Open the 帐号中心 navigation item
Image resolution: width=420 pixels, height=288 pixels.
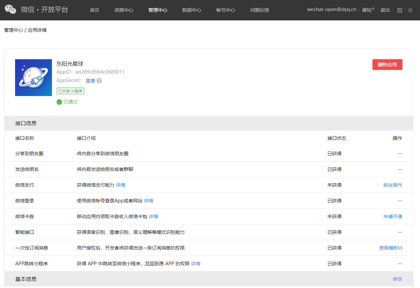(x=226, y=10)
